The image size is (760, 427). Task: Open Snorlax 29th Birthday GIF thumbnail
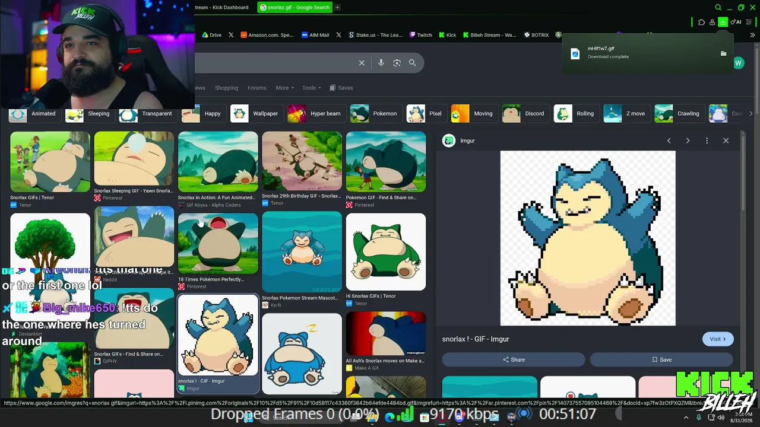302,161
